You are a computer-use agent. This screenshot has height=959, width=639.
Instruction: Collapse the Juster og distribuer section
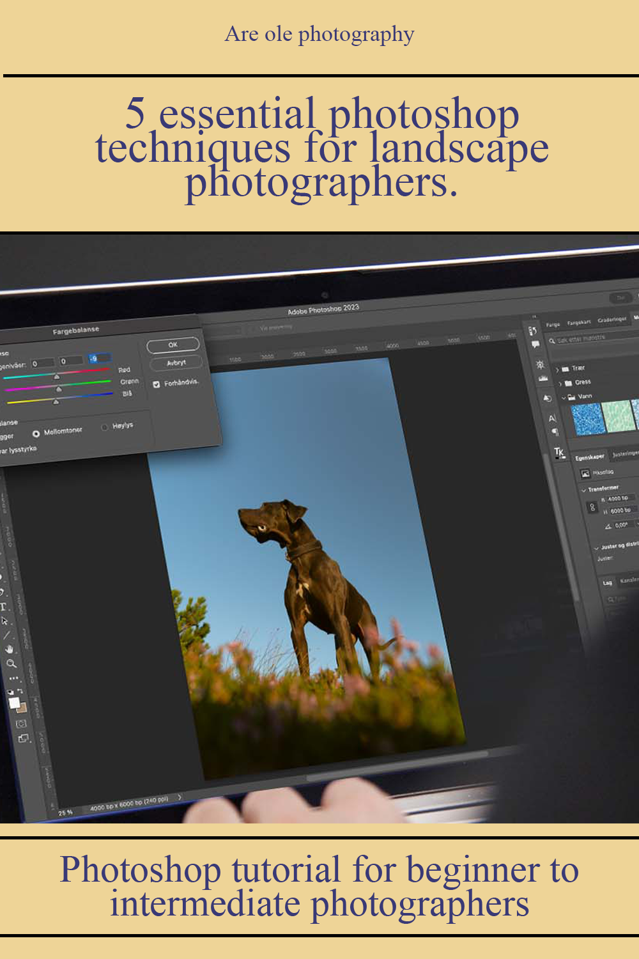(597, 548)
